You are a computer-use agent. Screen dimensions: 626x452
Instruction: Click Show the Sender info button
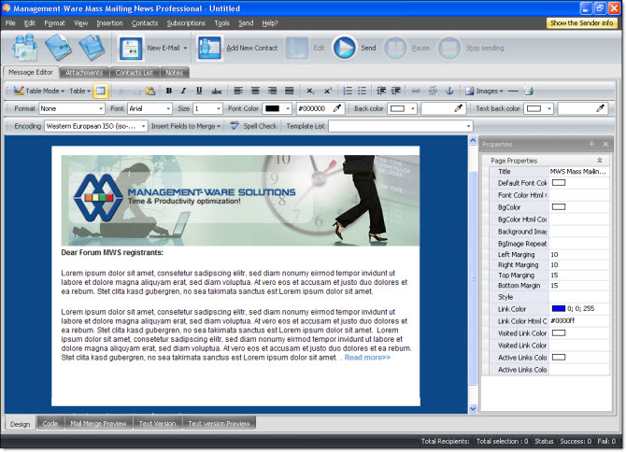581,22
